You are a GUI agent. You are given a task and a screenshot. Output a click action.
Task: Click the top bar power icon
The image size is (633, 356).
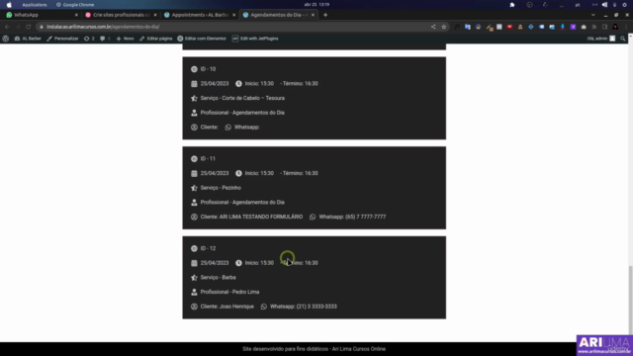coord(625,4)
